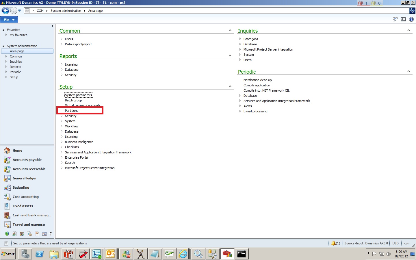Show more module buttons chevron
The image size is (416, 260).
click(x=51, y=233)
